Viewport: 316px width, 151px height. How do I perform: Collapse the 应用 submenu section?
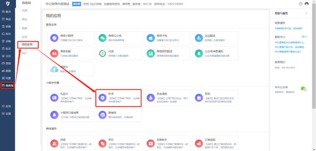(x=25, y=37)
